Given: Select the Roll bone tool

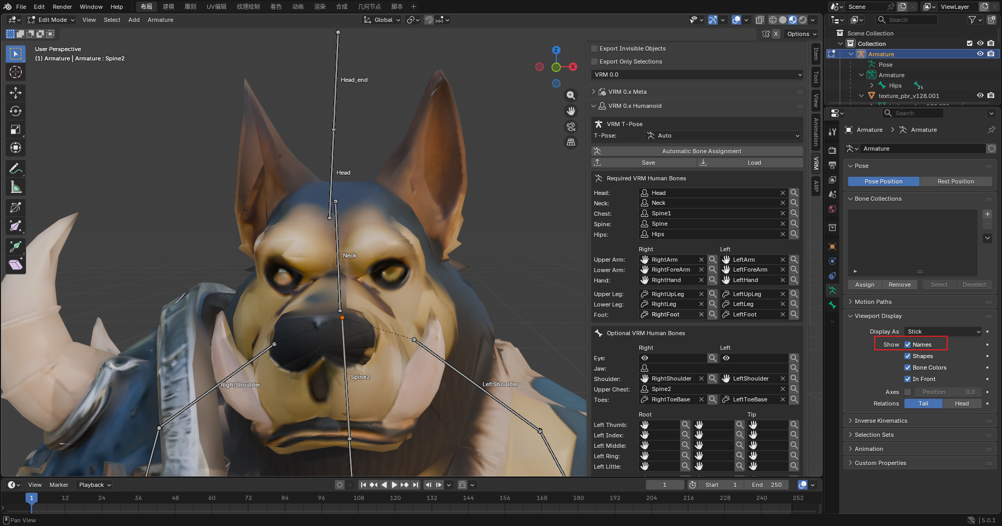Looking at the screenshot, I should [x=16, y=207].
